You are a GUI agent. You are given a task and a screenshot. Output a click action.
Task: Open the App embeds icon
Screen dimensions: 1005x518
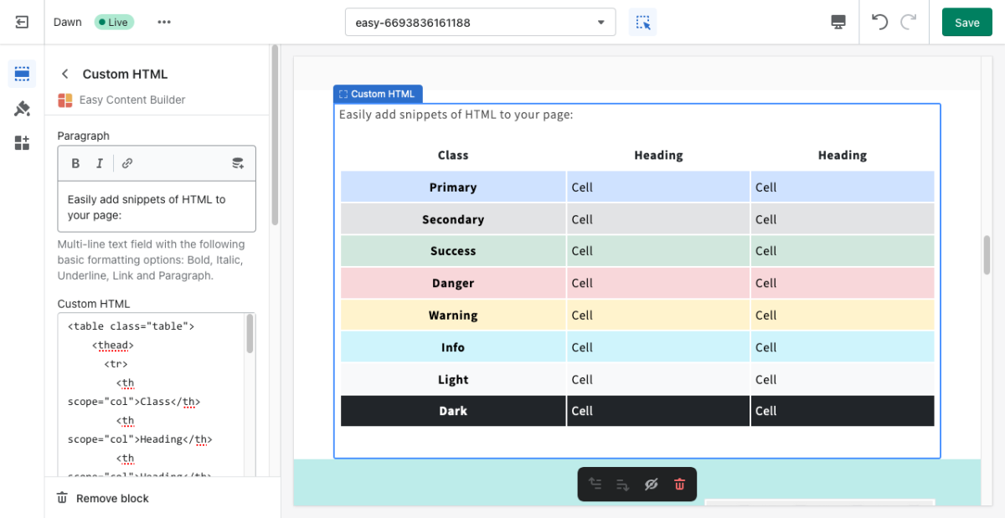(22, 143)
